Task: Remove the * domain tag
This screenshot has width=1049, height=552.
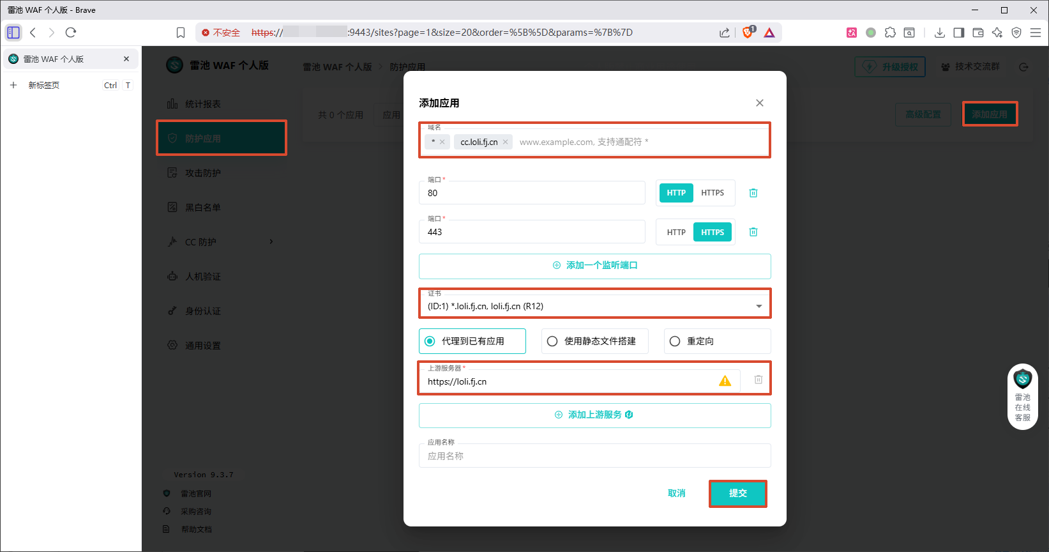Action: pos(442,142)
